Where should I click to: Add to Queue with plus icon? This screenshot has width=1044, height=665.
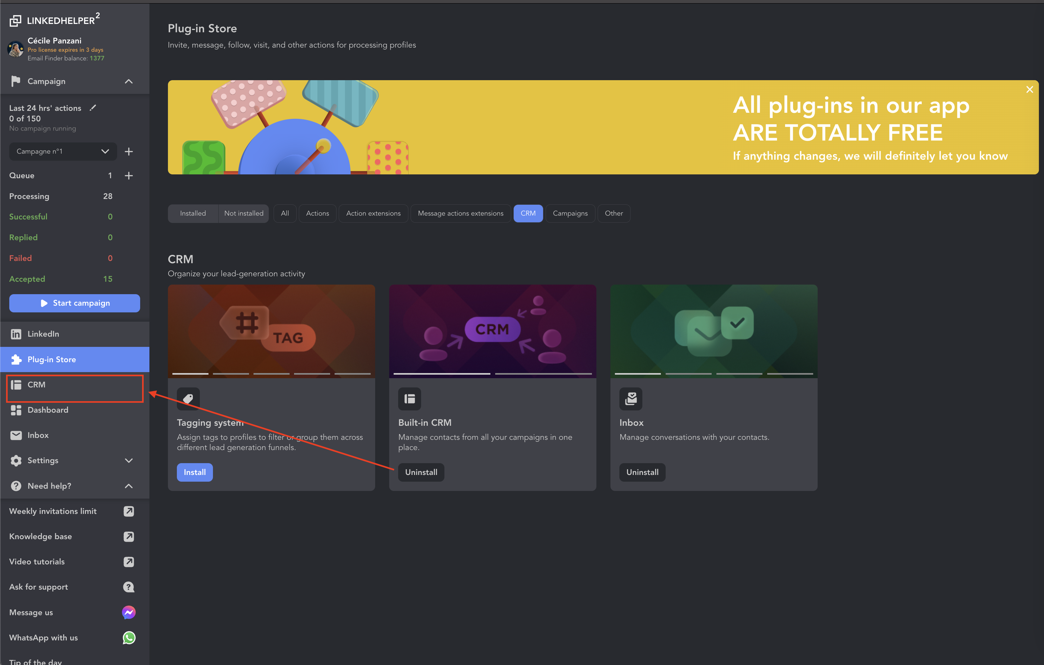pyautogui.click(x=129, y=175)
